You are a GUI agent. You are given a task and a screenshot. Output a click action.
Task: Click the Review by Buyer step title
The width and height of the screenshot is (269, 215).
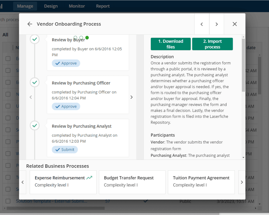pos(68,40)
